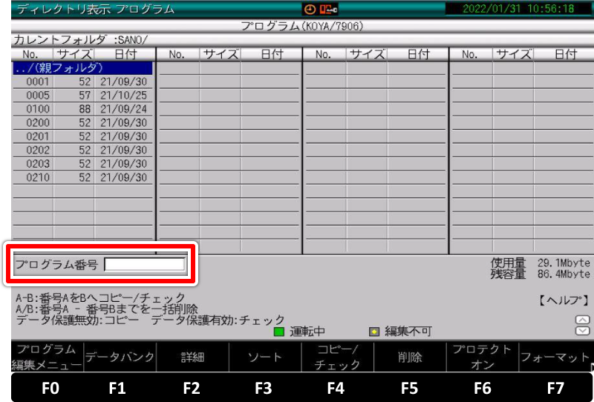Image resolution: width=594 pixels, height=402 pixels.
Task: Select program number 0201
Action: (x=38, y=136)
